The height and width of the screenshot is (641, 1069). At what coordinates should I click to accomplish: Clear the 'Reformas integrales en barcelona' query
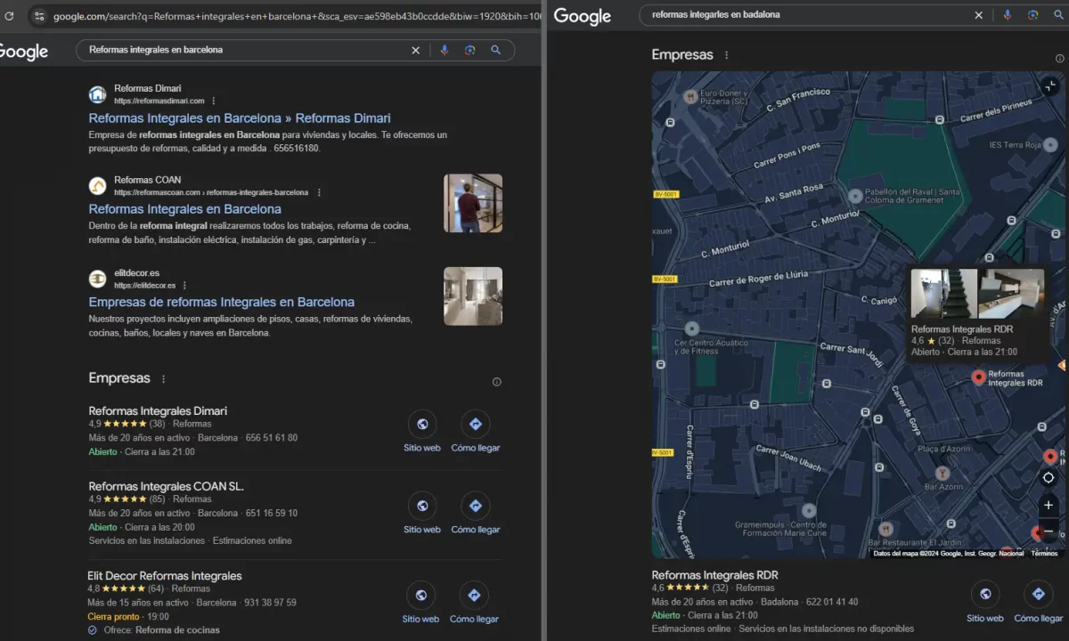pos(415,50)
